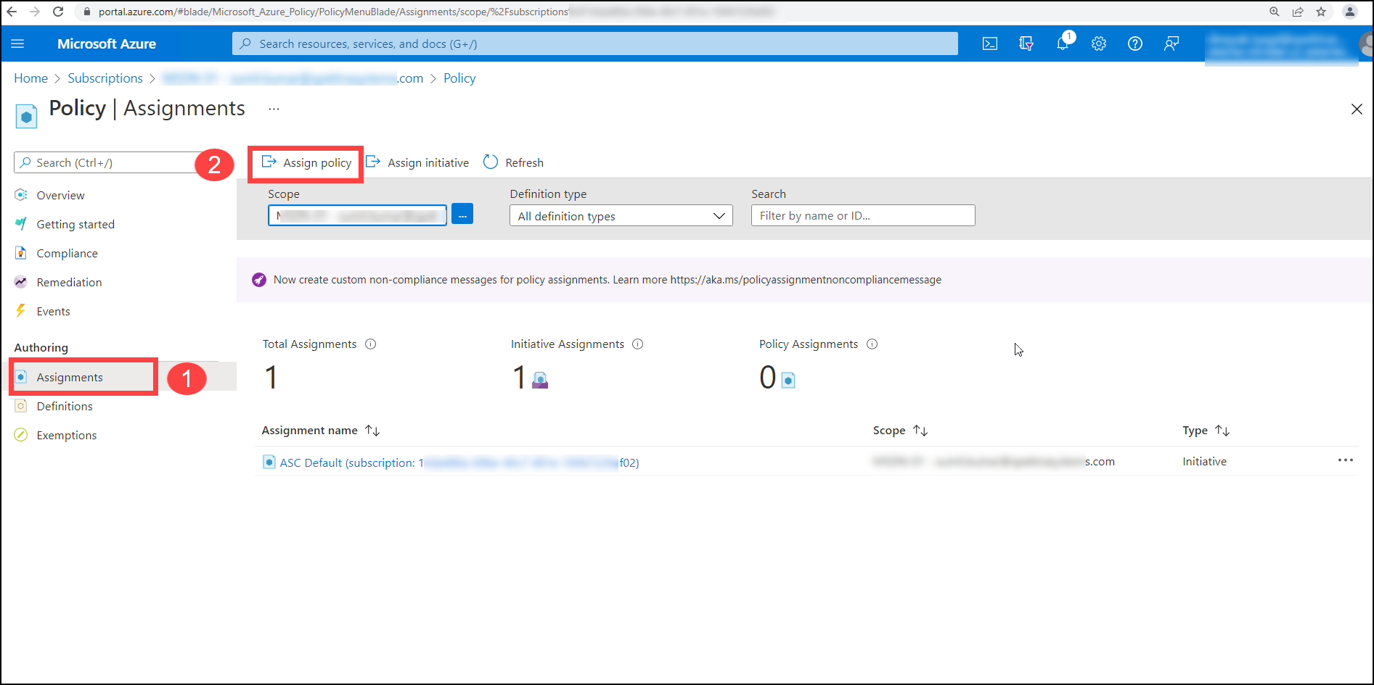Click browser forward arrow
Image resolution: width=1374 pixels, height=685 pixels.
pos(35,12)
